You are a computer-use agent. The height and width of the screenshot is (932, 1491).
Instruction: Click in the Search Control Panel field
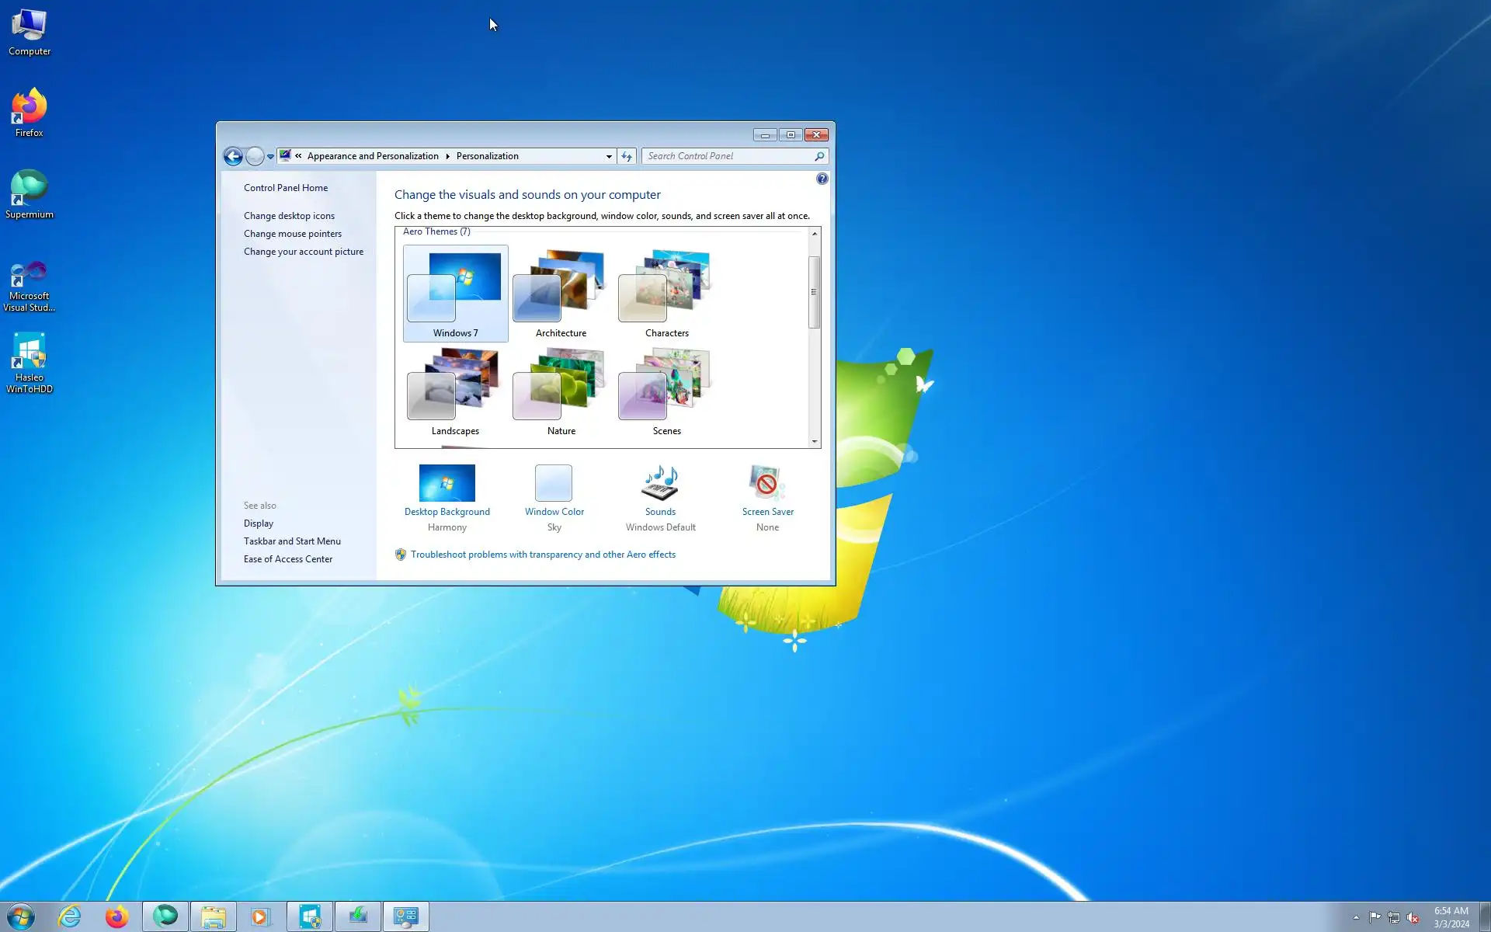coord(728,156)
